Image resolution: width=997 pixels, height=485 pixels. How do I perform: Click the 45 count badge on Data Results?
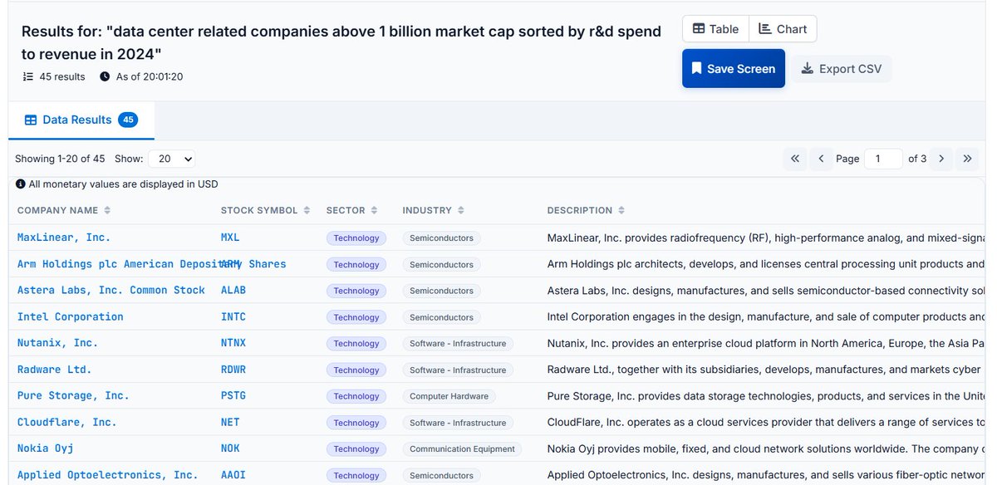128,120
